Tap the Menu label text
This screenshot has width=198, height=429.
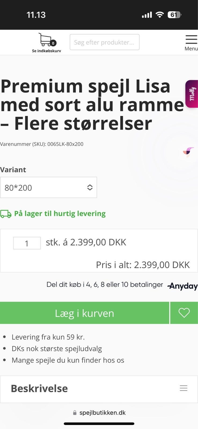(x=191, y=49)
